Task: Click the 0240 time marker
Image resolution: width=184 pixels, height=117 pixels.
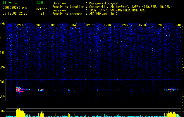Action: click(x=177, y=25)
